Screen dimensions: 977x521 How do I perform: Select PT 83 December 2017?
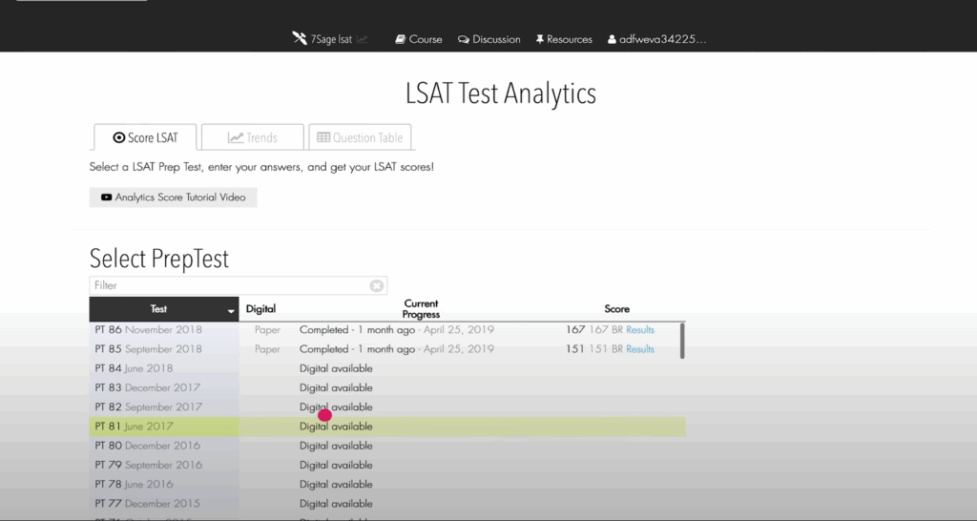click(x=148, y=387)
